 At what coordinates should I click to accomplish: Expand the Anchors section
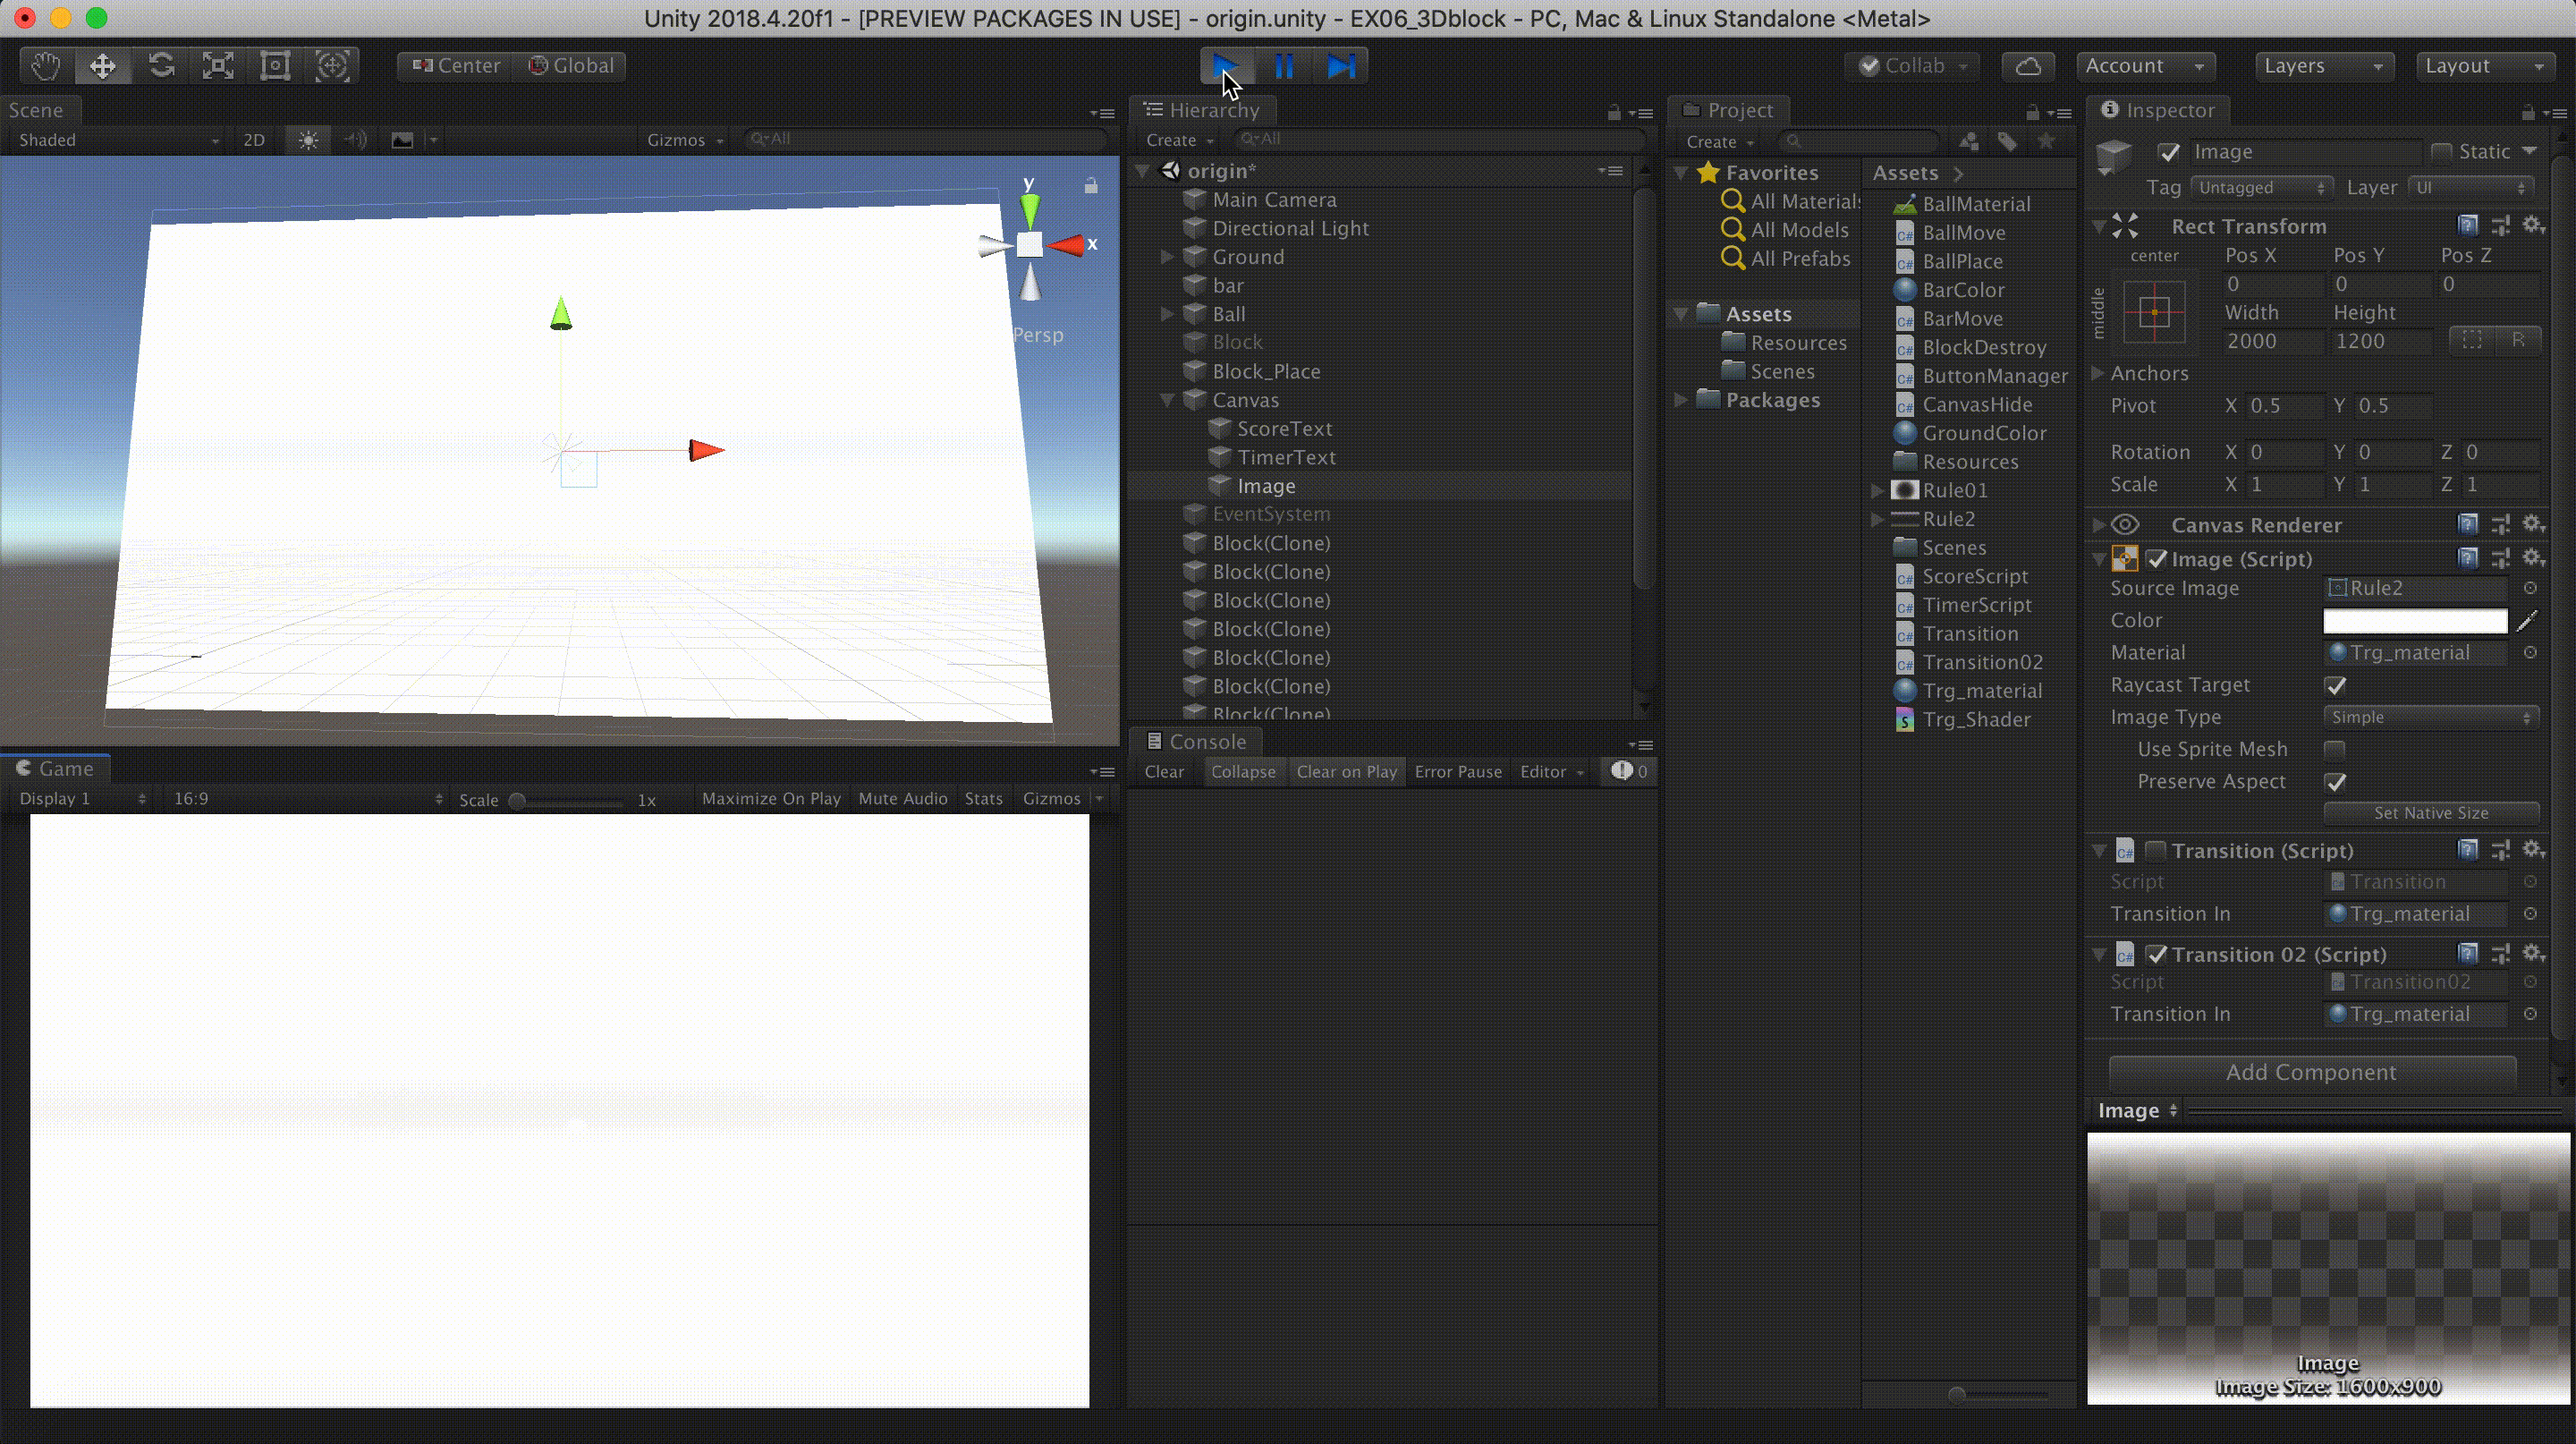(x=2098, y=373)
